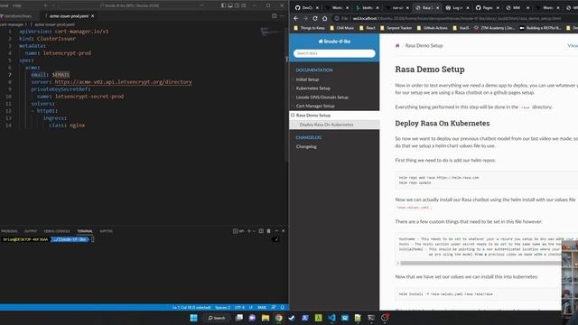The height and width of the screenshot is (325, 578).
Task: Open Kubernetes Setup docs page
Action: click(313, 88)
